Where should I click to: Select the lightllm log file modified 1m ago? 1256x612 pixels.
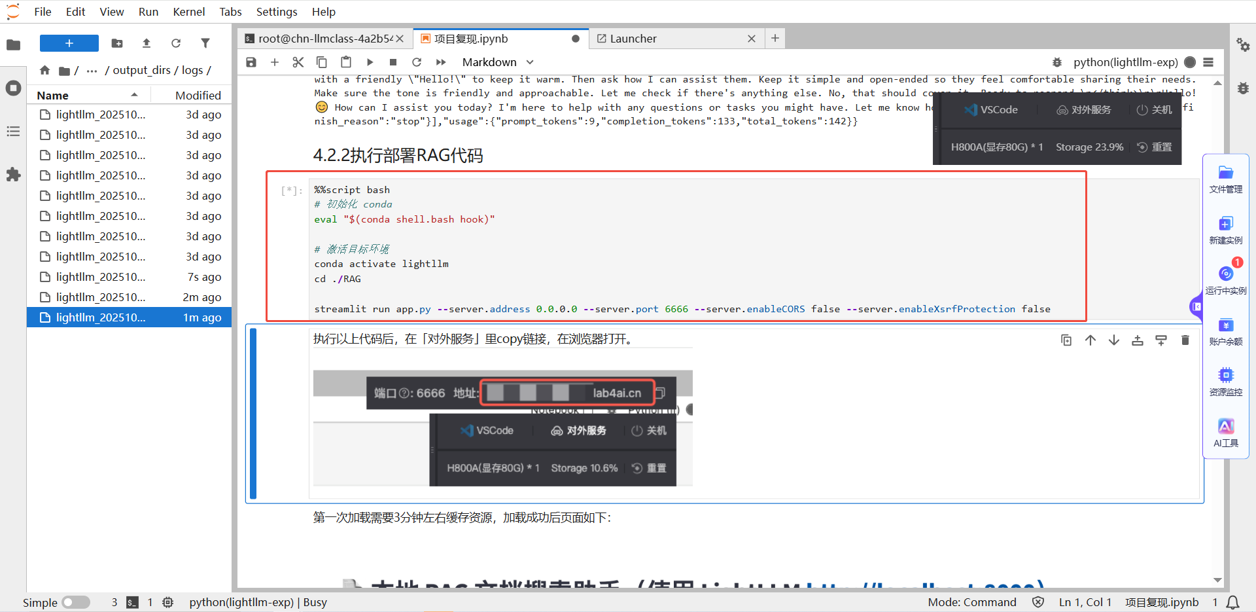click(130, 317)
